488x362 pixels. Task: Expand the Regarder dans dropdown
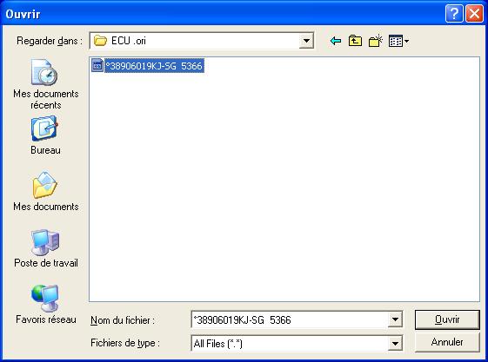306,41
